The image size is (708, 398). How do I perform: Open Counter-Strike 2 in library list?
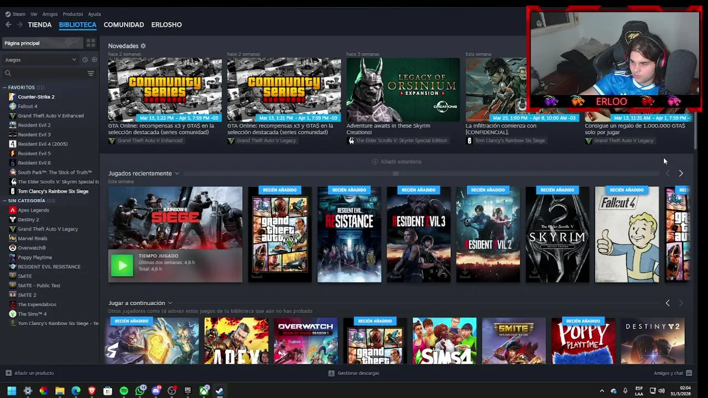pyautogui.click(x=36, y=97)
